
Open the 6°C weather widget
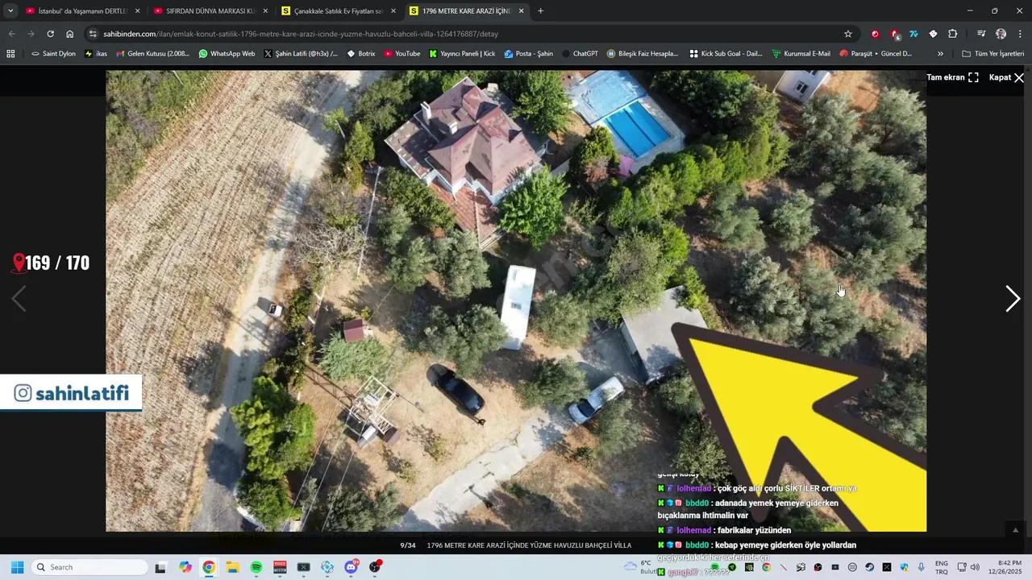coord(641,567)
